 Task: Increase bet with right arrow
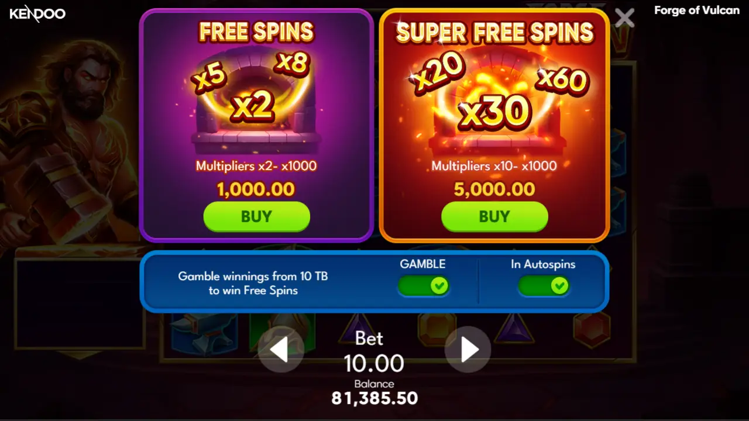(x=468, y=350)
